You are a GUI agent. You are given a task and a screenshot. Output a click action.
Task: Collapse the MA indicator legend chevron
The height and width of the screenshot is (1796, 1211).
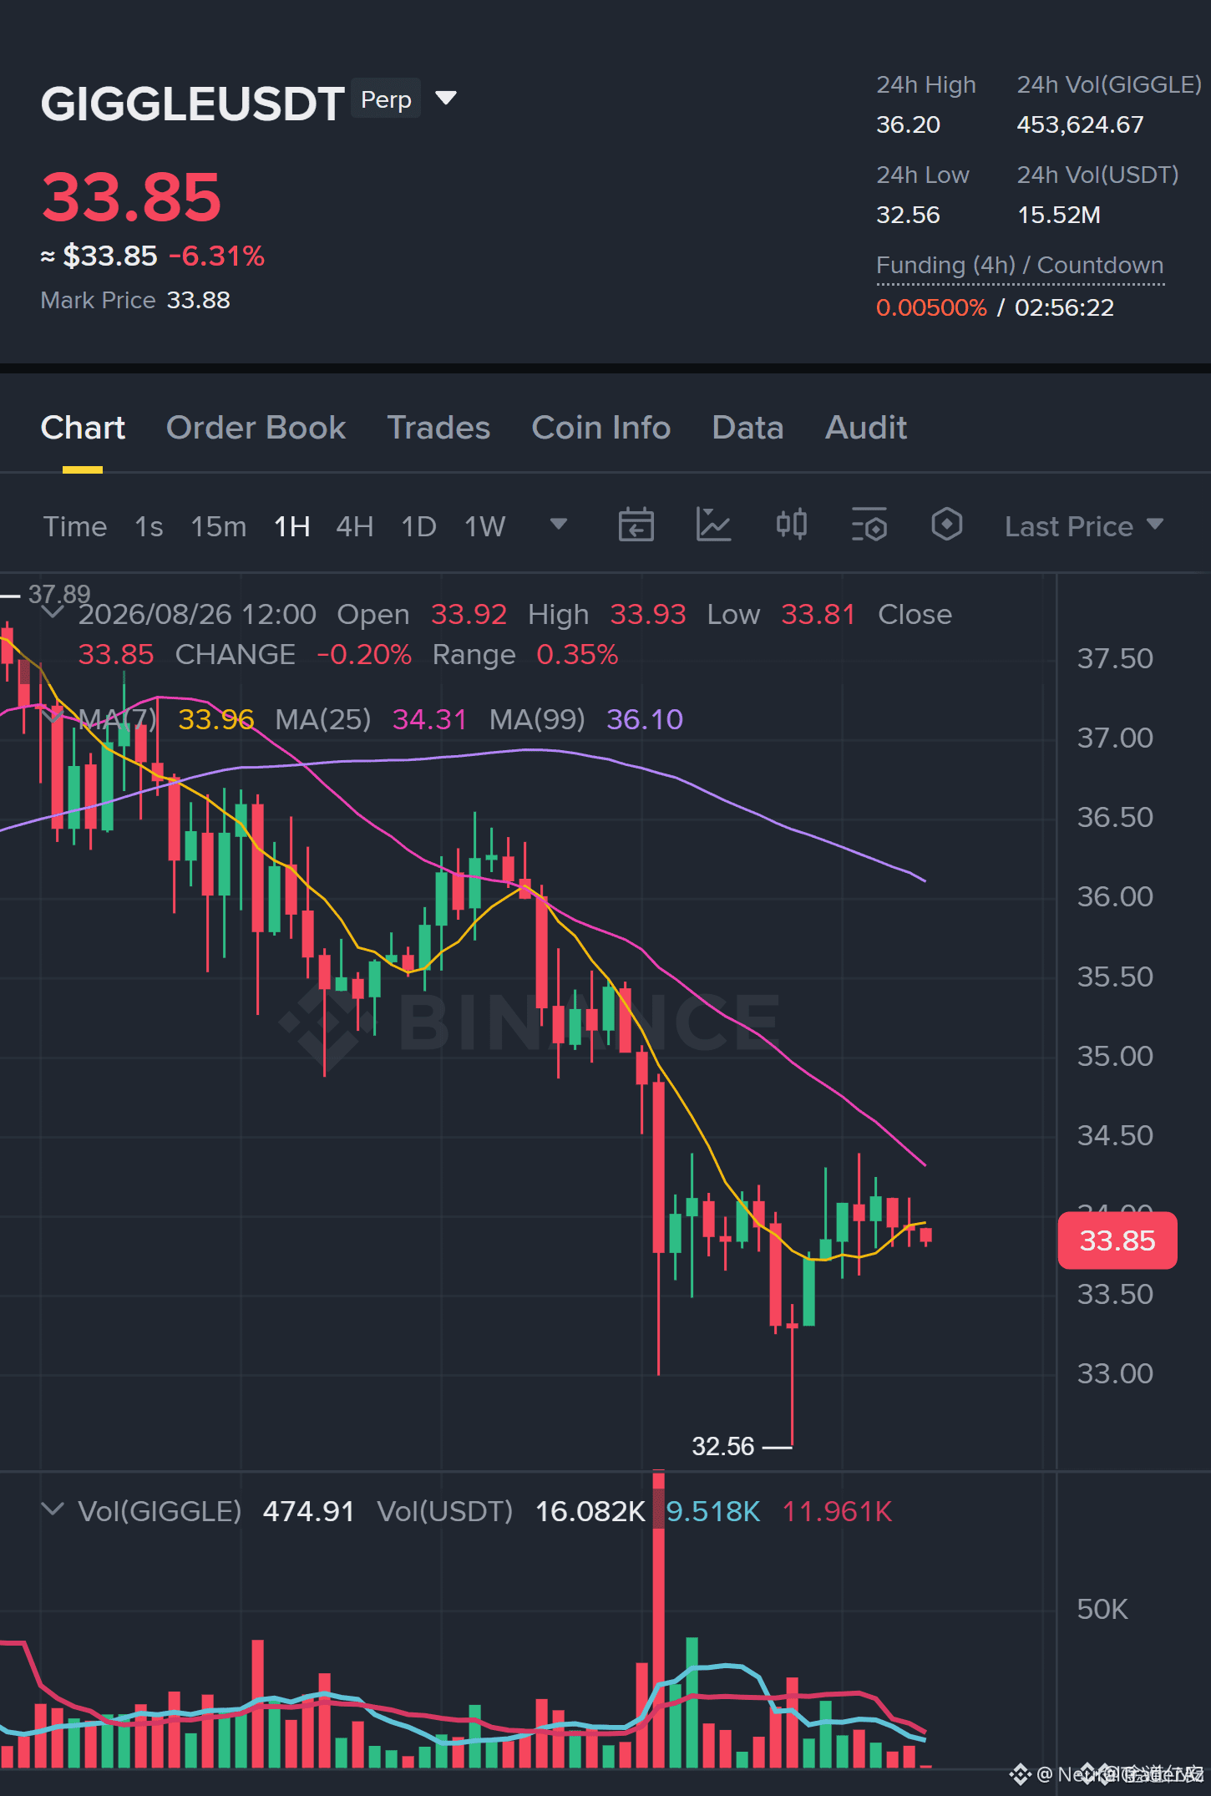53,716
